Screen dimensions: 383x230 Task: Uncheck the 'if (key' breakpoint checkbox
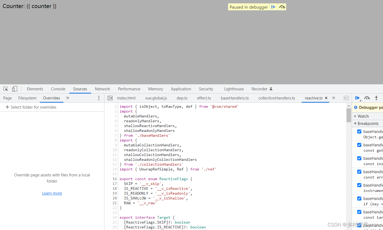[x=359, y=198]
